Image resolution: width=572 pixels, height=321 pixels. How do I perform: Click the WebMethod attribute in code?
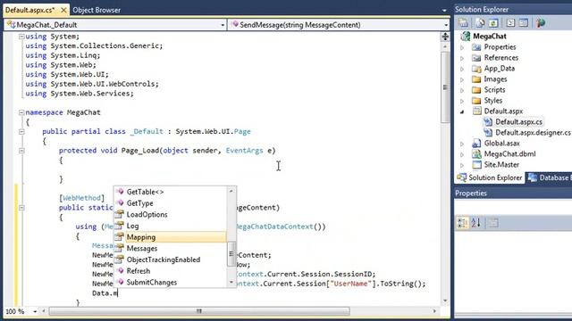coord(81,198)
